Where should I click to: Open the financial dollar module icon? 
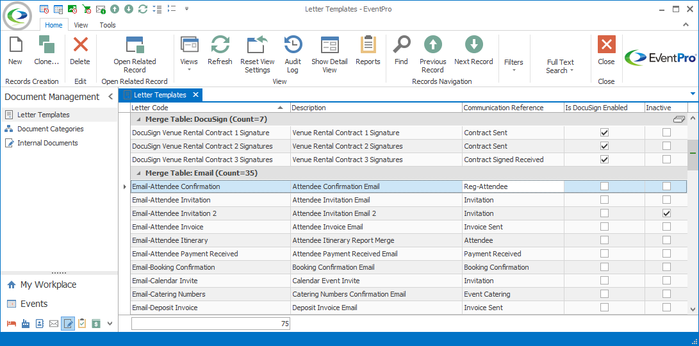[96, 324]
